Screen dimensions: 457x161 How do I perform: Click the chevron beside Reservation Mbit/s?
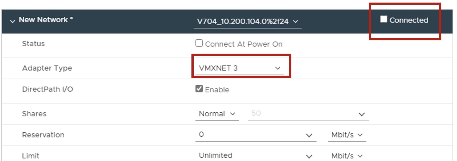tap(360, 135)
